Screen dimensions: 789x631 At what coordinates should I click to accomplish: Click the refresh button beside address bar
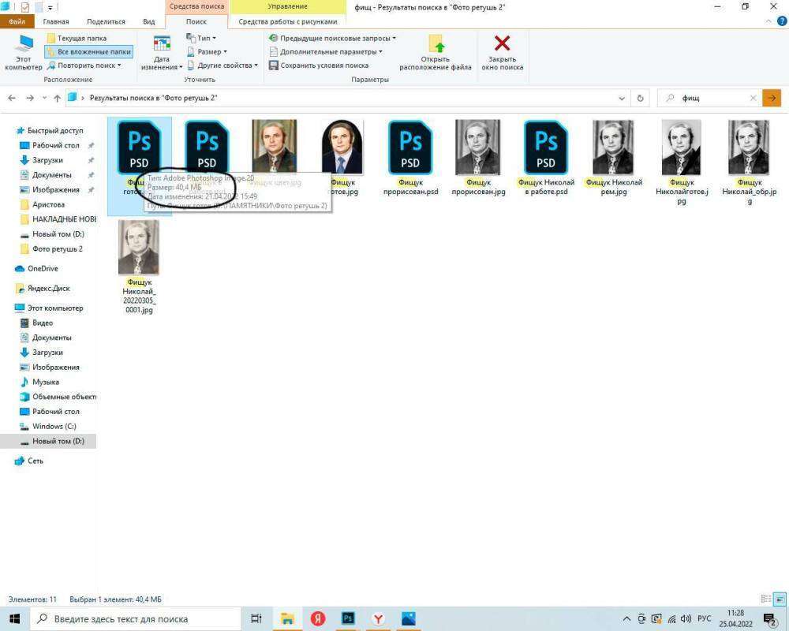pos(641,99)
